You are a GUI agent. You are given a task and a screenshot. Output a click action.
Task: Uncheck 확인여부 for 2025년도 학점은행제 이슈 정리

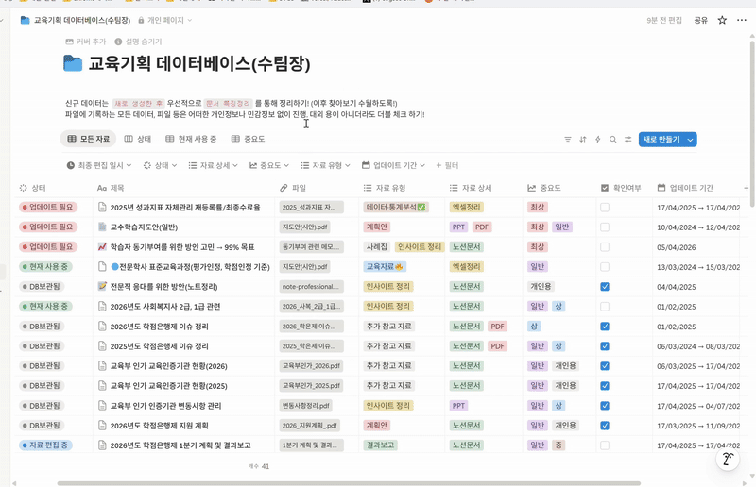coord(605,345)
